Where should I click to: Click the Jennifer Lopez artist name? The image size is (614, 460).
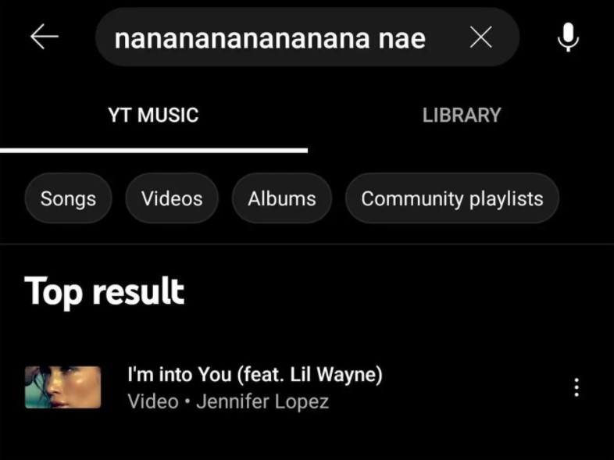(x=262, y=401)
